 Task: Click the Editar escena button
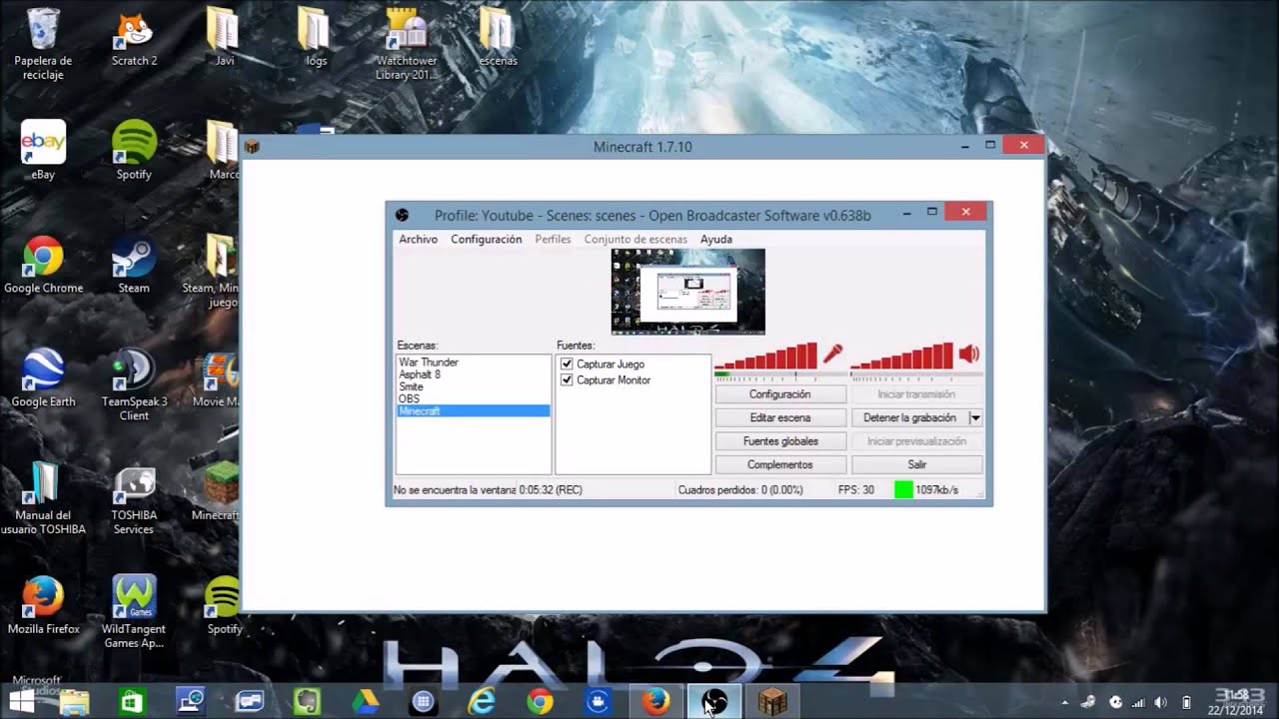780,418
